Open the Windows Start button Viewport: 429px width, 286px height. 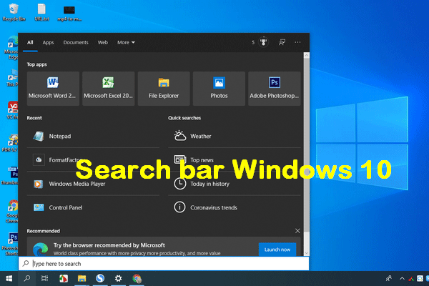(9, 279)
